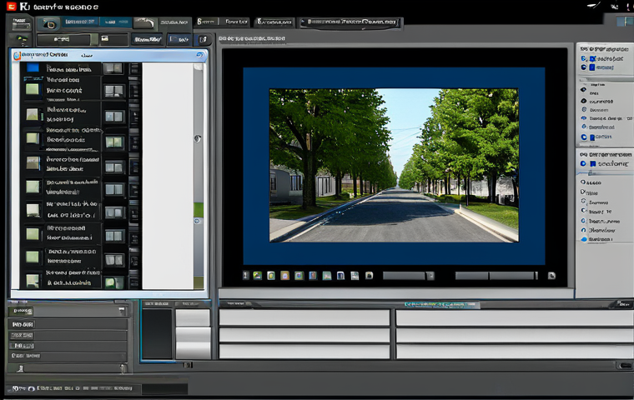The width and height of the screenshot is (634, 400).
Task: Click the cyan highlighted tab above the timeline
Action: (441, 305)
